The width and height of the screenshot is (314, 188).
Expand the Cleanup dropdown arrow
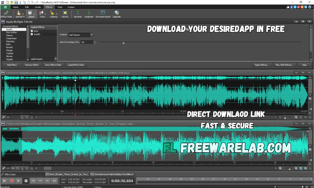pyautogui.click(x=57, y=14)
